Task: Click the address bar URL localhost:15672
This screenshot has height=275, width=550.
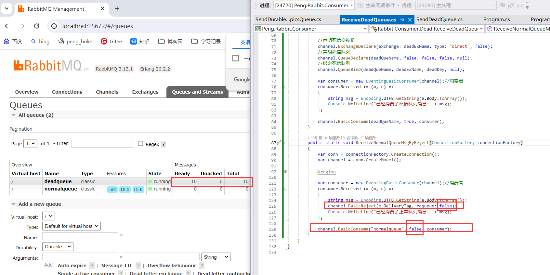Action: (x=98, y=26)
